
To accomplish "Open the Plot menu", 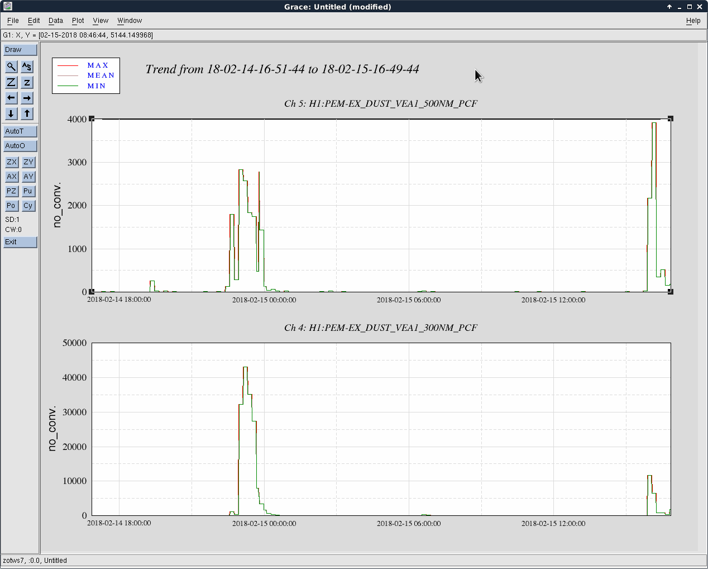I will (78, 21).
